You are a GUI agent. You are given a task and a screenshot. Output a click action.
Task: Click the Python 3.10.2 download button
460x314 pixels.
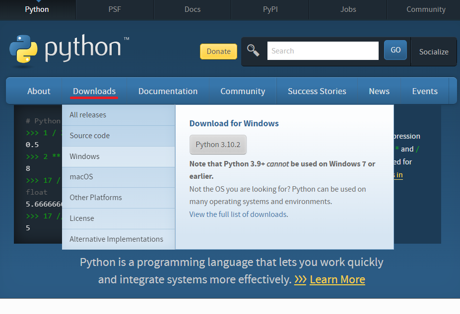point(218,145)
